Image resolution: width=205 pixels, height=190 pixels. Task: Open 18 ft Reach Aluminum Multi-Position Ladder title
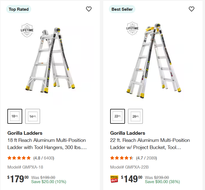[47, 144]
